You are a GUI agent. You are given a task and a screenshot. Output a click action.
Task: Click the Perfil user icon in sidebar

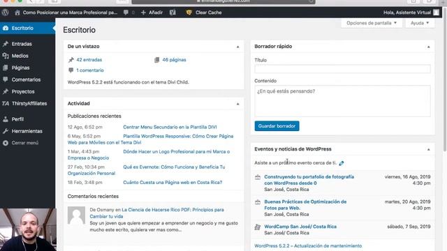point(6,119)
